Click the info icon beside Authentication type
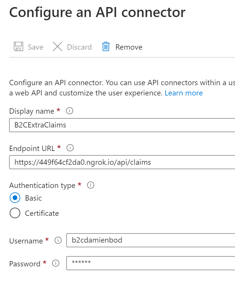 click(91, 185)
